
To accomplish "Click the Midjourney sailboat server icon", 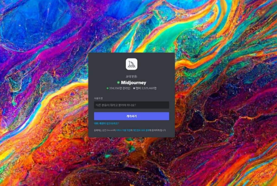I will click(x=131, y=64).
